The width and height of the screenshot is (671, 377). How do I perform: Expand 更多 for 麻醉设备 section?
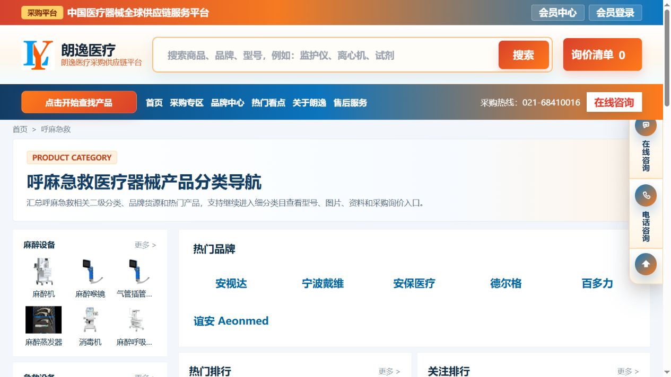145,245
